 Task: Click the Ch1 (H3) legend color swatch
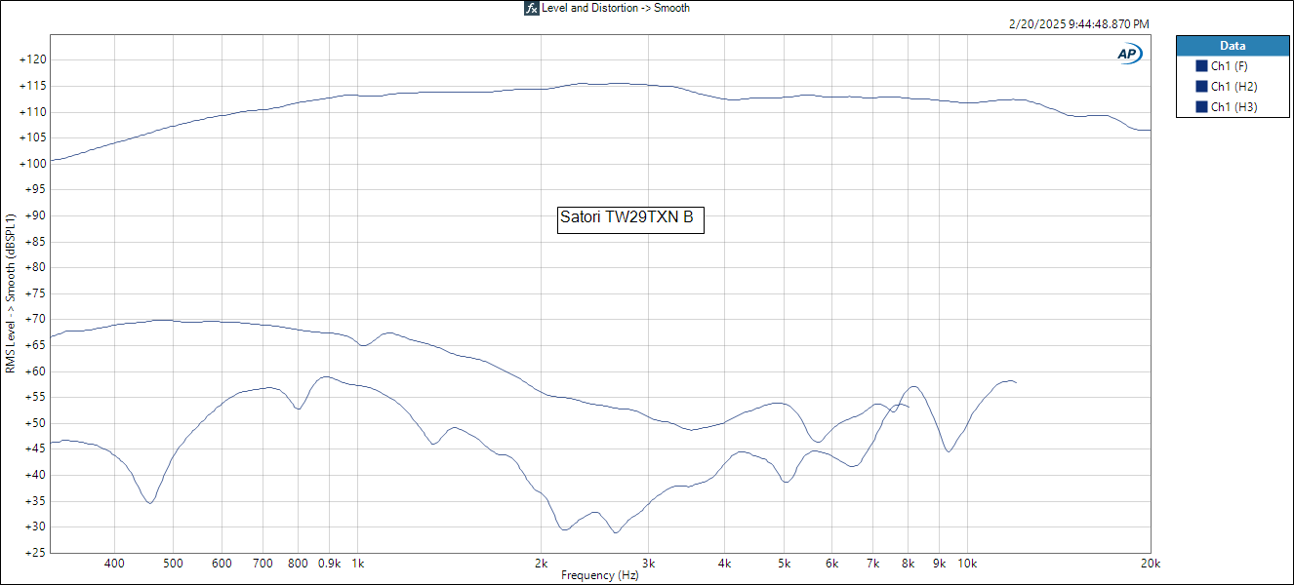click(x=1201, y=107)
